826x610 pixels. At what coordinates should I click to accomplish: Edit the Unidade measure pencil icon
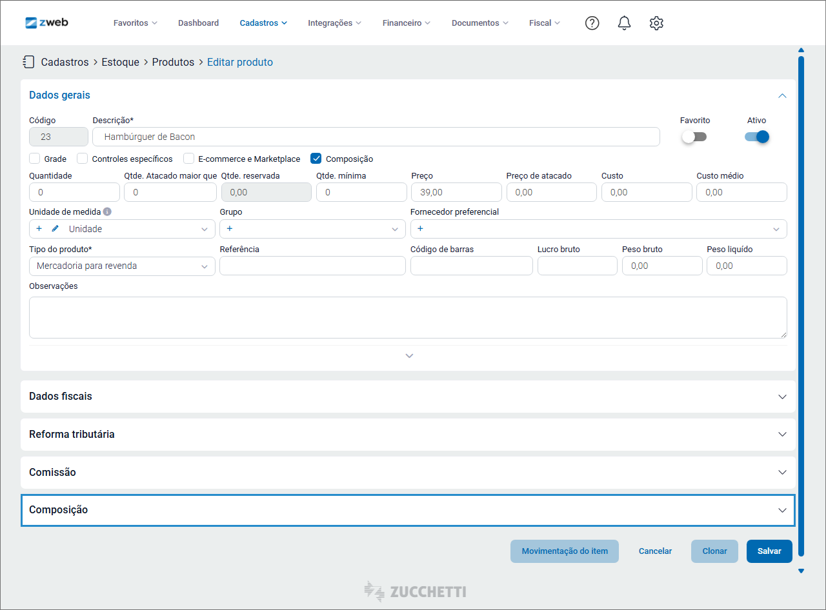tap(55, 229)
